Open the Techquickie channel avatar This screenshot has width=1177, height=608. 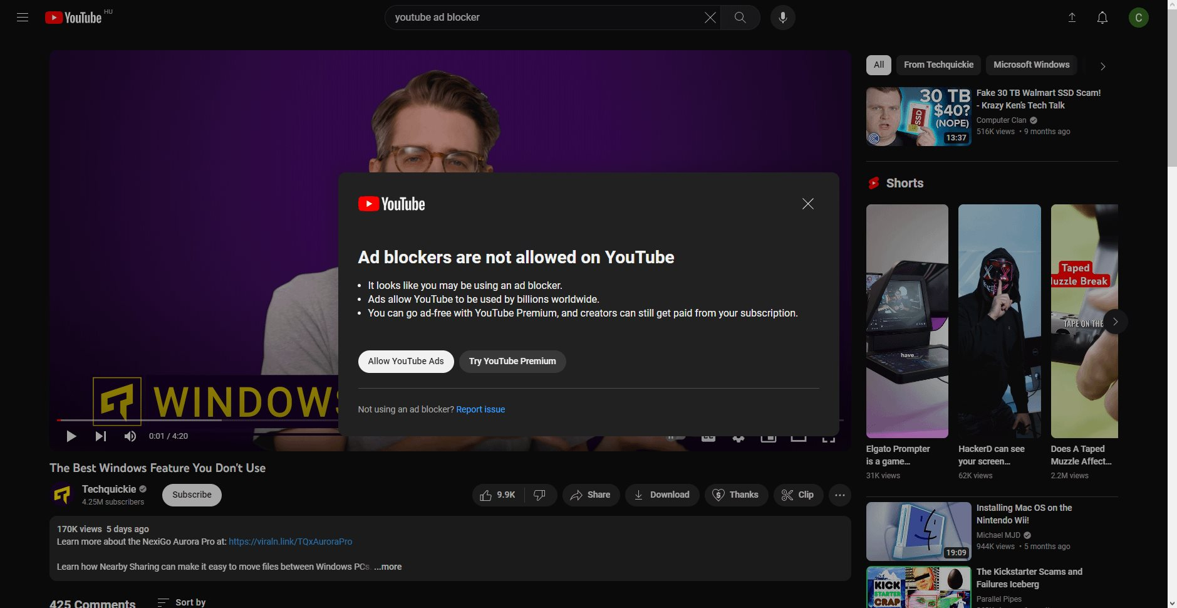click(62, 495)
